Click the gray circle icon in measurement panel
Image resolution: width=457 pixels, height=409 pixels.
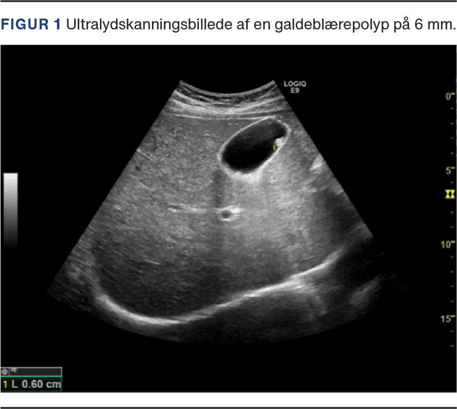(x=5, y=372)
